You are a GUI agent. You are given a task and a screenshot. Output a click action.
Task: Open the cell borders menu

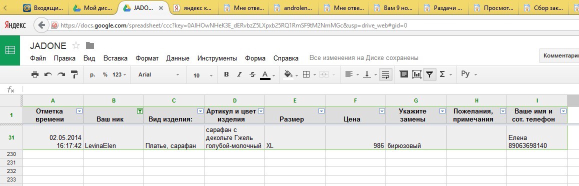[309, 74]
